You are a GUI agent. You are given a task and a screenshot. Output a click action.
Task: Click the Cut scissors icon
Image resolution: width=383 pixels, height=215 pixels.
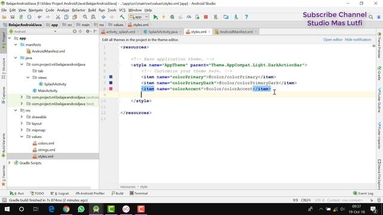click(58, 17)
